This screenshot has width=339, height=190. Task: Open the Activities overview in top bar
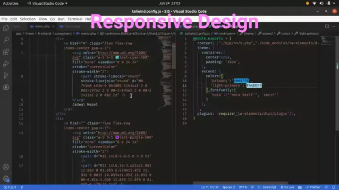[x=11, y=3]
